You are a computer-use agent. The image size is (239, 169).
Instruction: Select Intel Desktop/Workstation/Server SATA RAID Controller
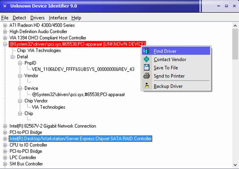point(80,139)
